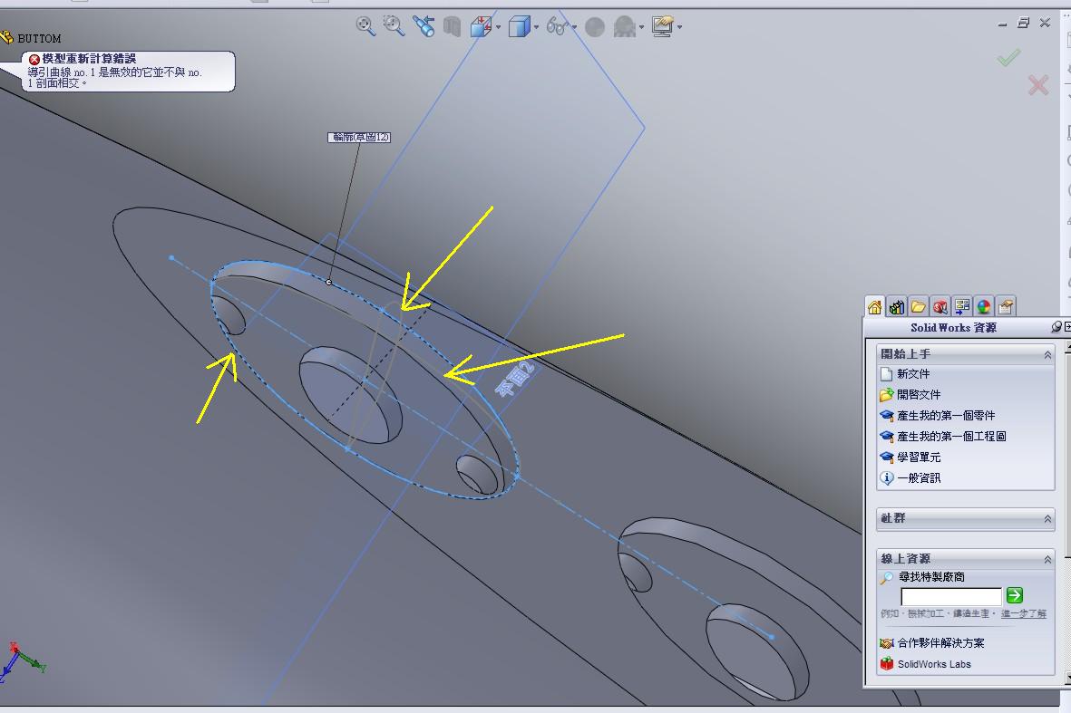Select the SolidWorks Resources home tab

click(874, 307)
